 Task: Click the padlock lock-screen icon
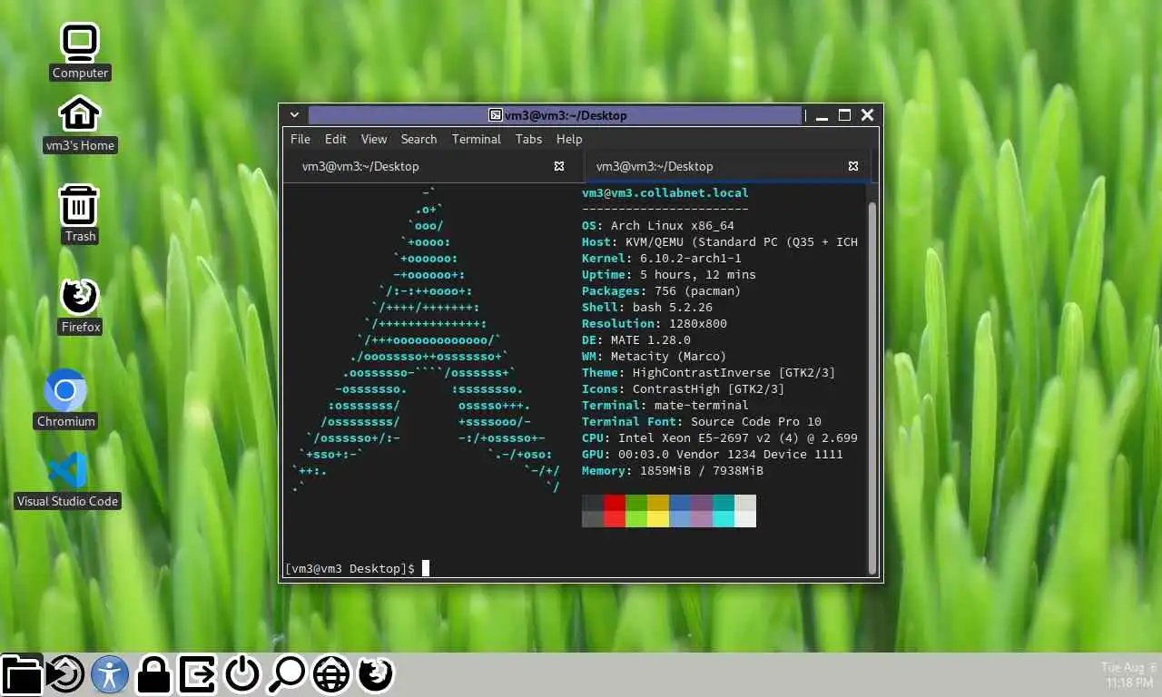coord(154,674)
